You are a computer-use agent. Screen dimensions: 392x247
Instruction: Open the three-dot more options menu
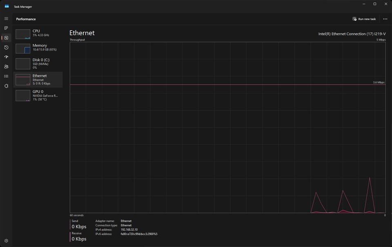pyautogui.click(x=385, y=19)
